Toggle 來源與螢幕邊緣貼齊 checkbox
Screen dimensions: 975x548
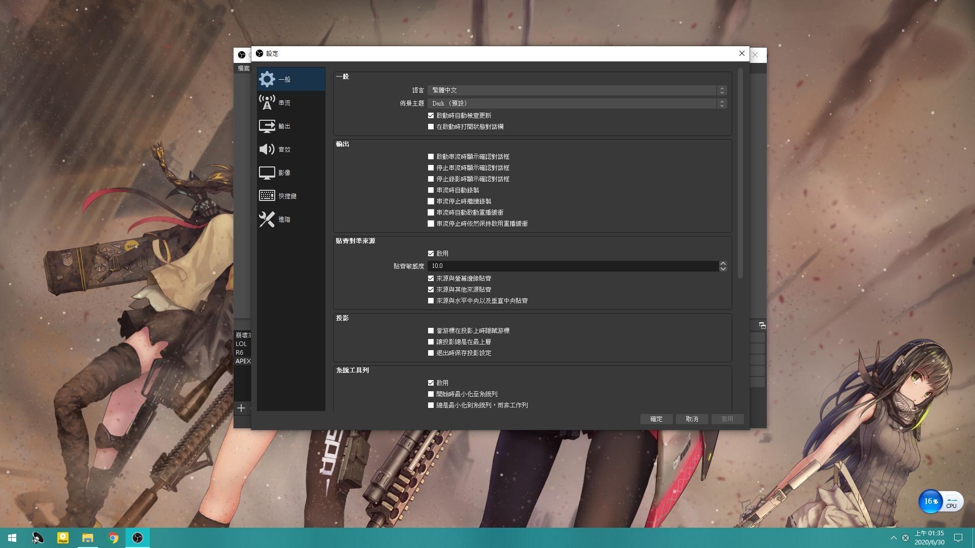[431, 279]
